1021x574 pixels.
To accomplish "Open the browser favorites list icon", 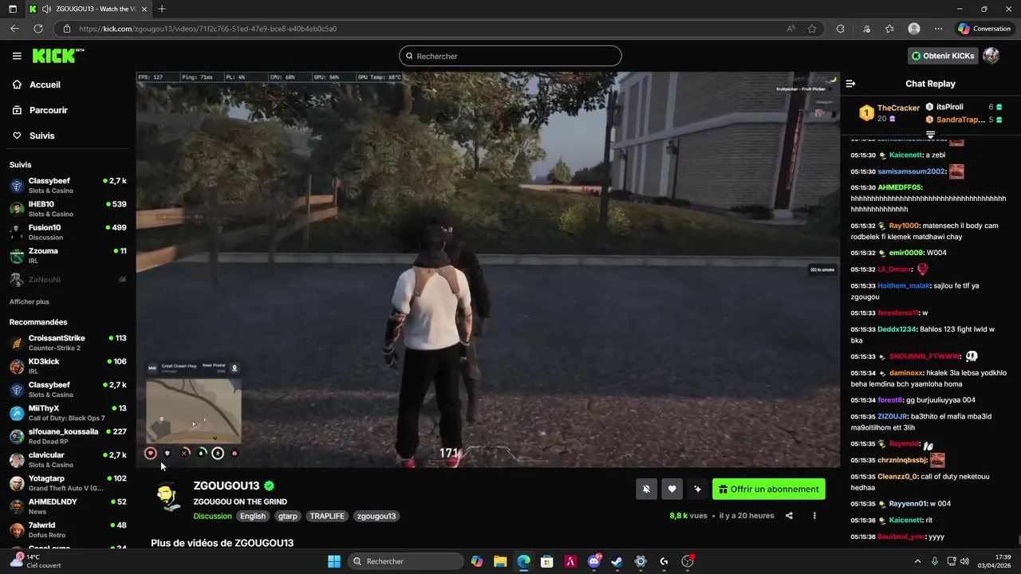I will coord(889,29).
